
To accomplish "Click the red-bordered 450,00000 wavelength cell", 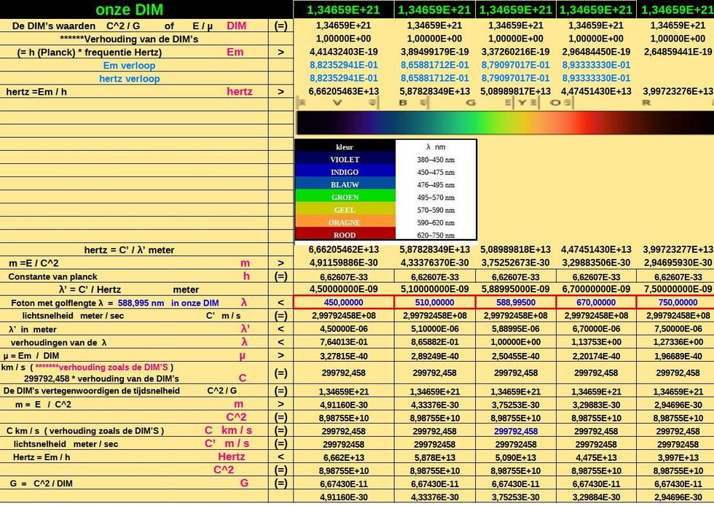I will click(x=344, y=303).
